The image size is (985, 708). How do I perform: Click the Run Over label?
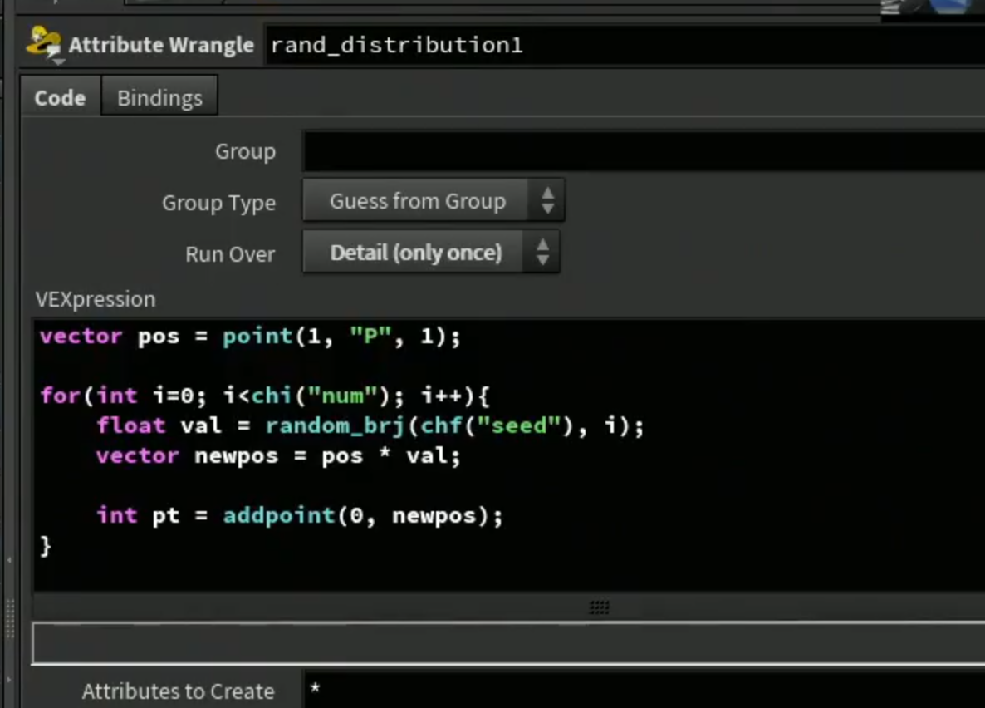[x=230, y=254]
